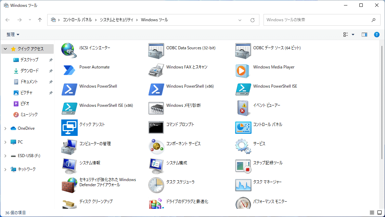The width and height of the screenshot is (385, 217).
Task: Launch クイック アシスト icon
Action: [x=69, y=128]
